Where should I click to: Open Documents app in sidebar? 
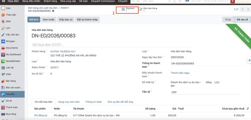(x=12, y=48)
